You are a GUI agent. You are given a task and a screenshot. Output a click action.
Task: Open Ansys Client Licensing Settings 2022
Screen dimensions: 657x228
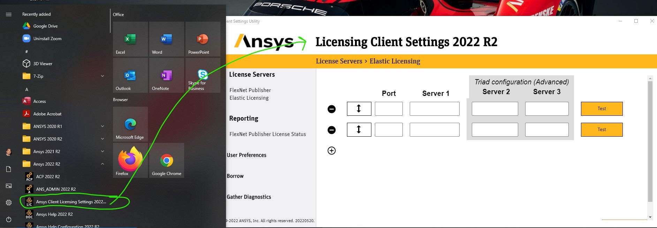(x=71, y=202)
